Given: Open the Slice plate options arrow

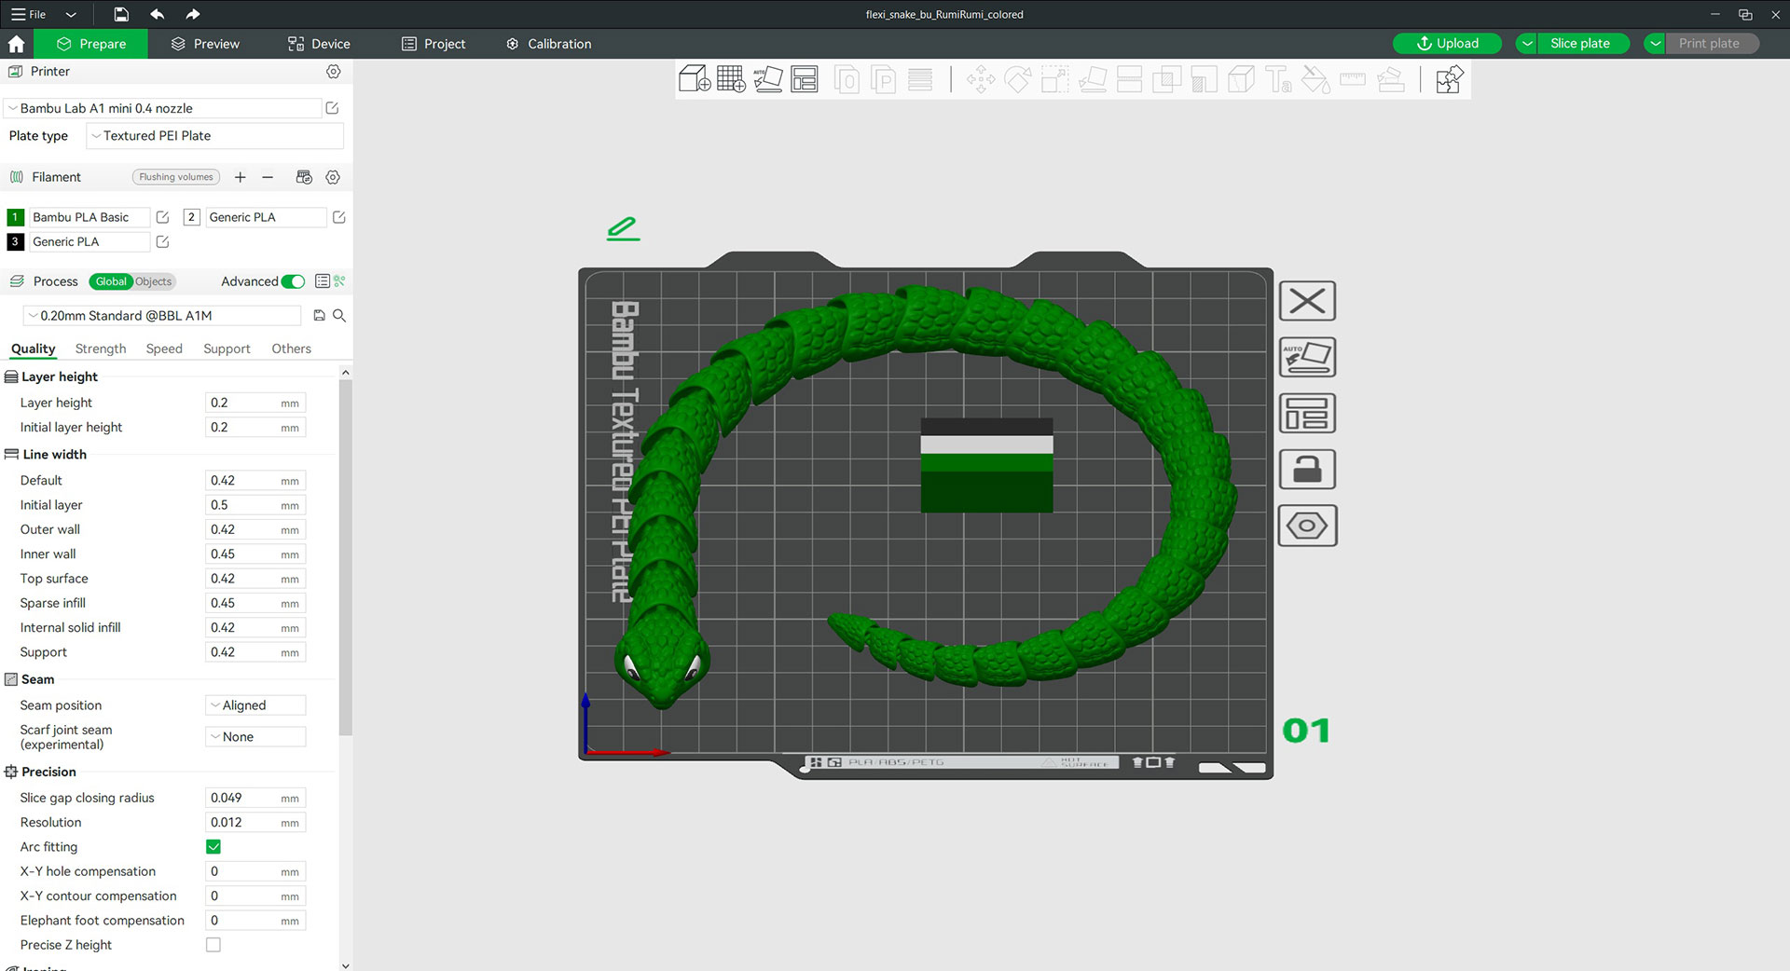Looking at the screenshot, I should pos(1527,44).
